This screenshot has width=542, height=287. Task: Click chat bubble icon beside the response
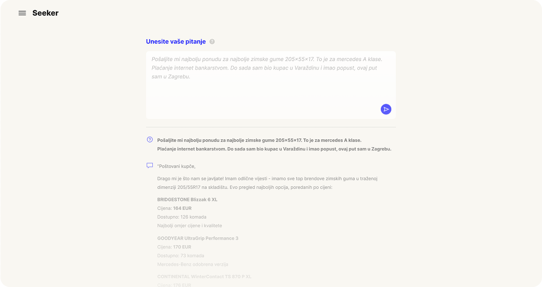click(x=150, y=165)
